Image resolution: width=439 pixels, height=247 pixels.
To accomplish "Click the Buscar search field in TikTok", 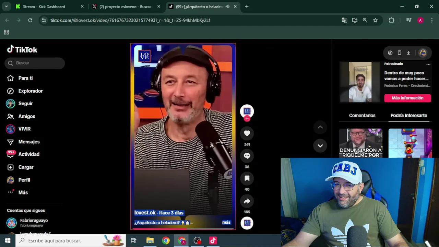I will click(35, 63).
